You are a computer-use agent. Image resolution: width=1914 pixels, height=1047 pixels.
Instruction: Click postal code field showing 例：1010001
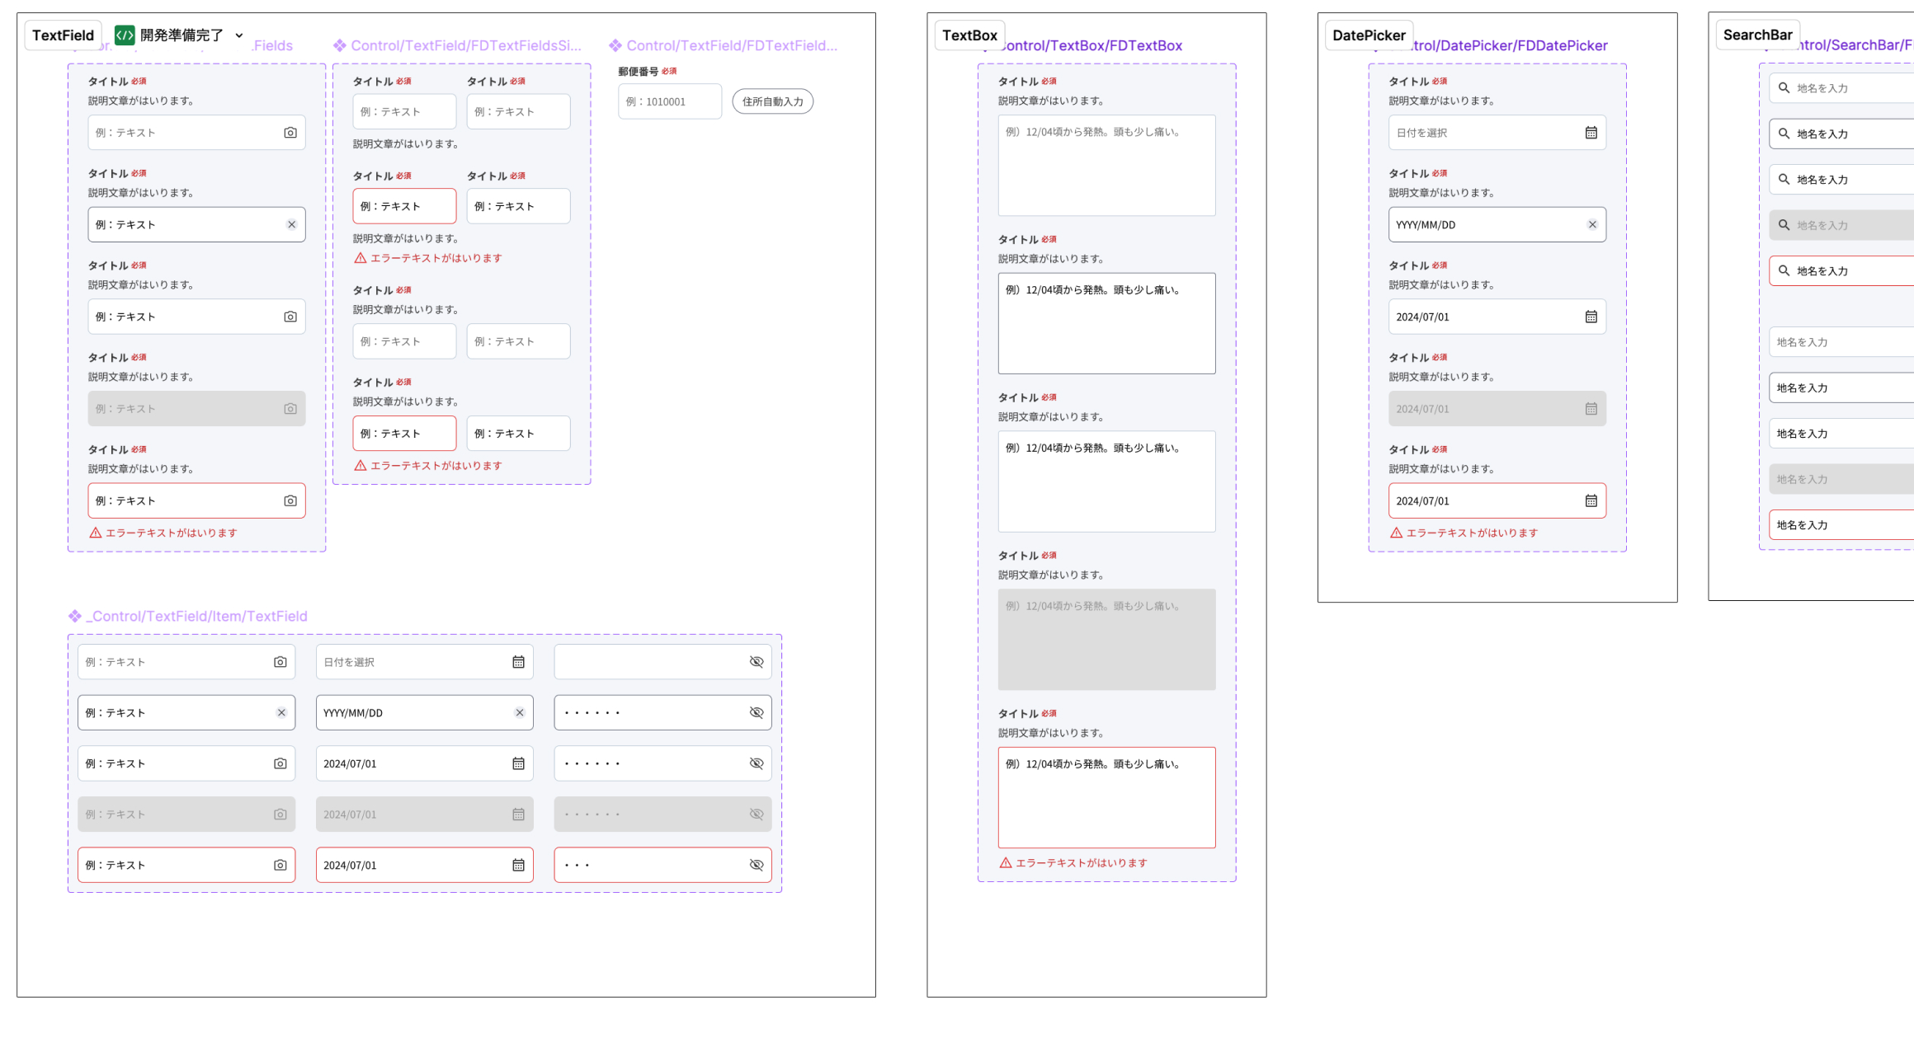(x=669, y=101)
